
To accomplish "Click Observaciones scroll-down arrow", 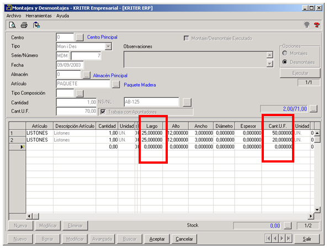I will pyautogui.click(x=269, y=64).
